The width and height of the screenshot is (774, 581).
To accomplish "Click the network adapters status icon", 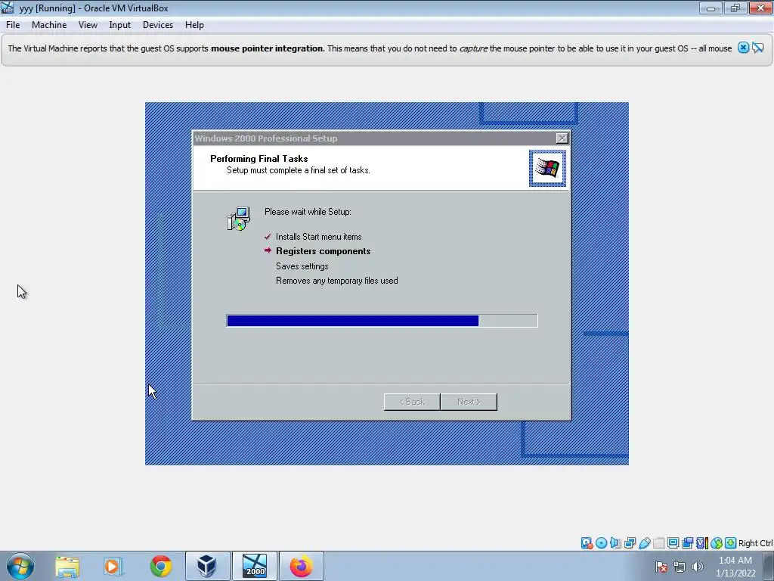I will pyautogui.click(x=630, y=543).
